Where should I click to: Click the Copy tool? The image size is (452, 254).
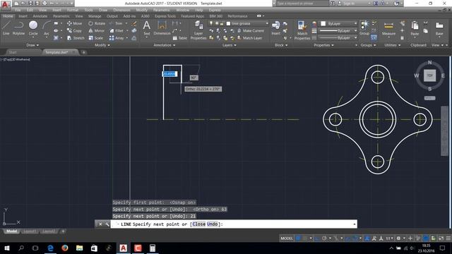(74, 30)
